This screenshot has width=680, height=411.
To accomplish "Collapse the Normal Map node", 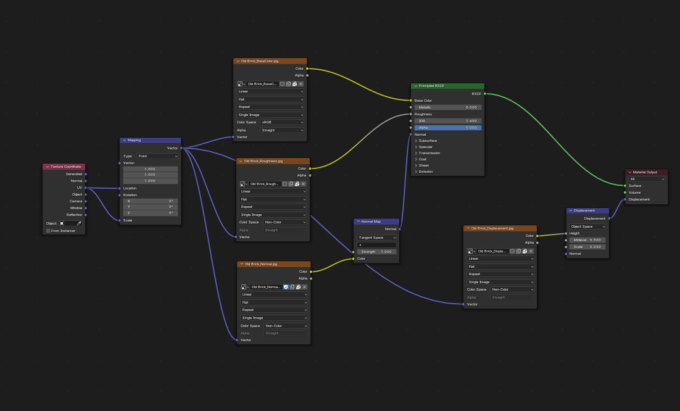I will click(x=359, y=222).
